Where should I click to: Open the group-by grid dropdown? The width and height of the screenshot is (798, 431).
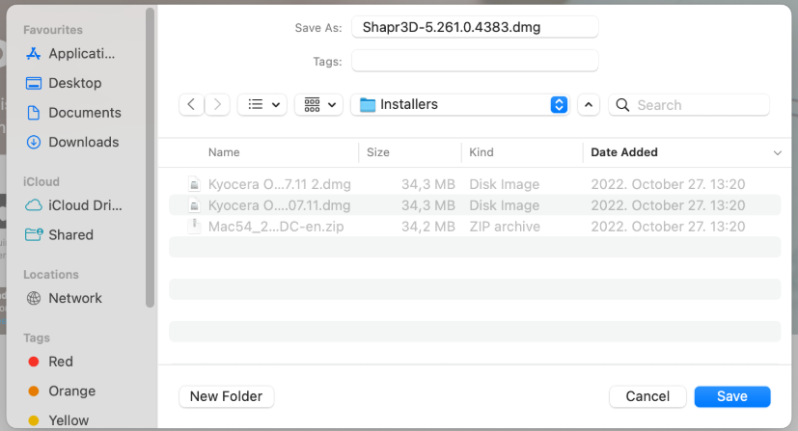click(319, 105)
